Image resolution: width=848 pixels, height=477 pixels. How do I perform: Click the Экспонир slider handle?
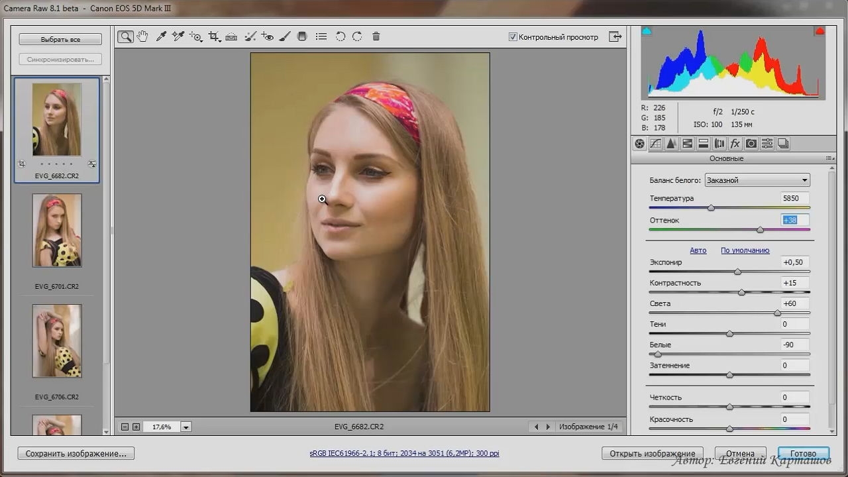tap(737, 272)
